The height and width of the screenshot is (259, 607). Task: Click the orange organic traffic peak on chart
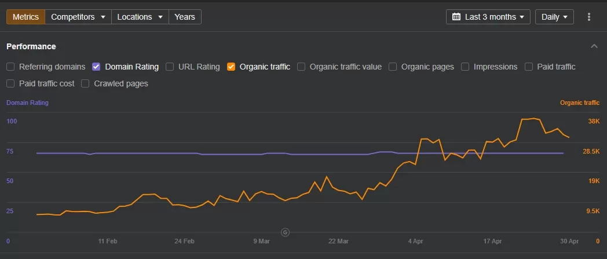(x=533, y=118)
